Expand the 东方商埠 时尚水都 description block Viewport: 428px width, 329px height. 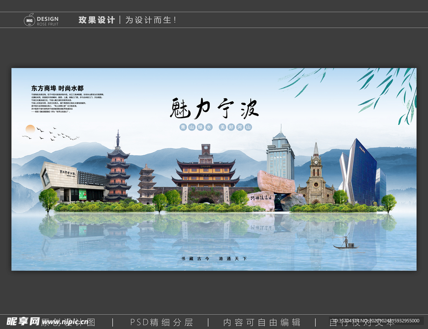(x=56, y=100)
